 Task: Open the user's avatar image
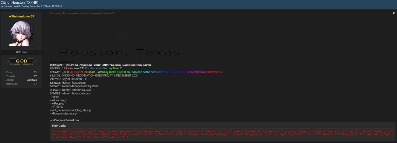tap(21, 33)
